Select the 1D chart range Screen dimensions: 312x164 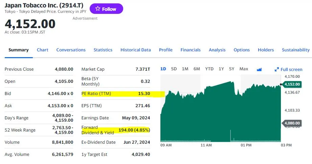tap(163, 69)
